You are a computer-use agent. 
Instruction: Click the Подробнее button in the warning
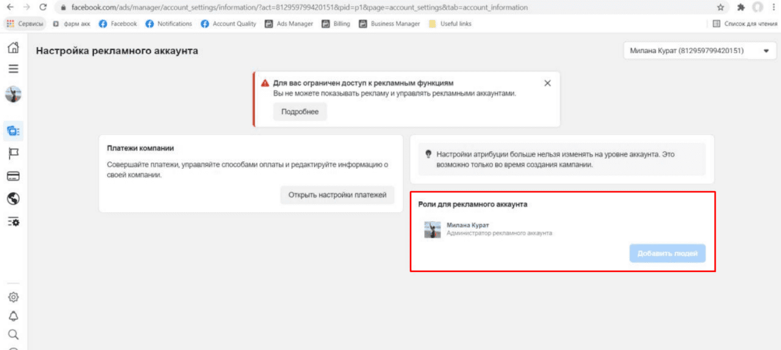click(x=300, y=112)
